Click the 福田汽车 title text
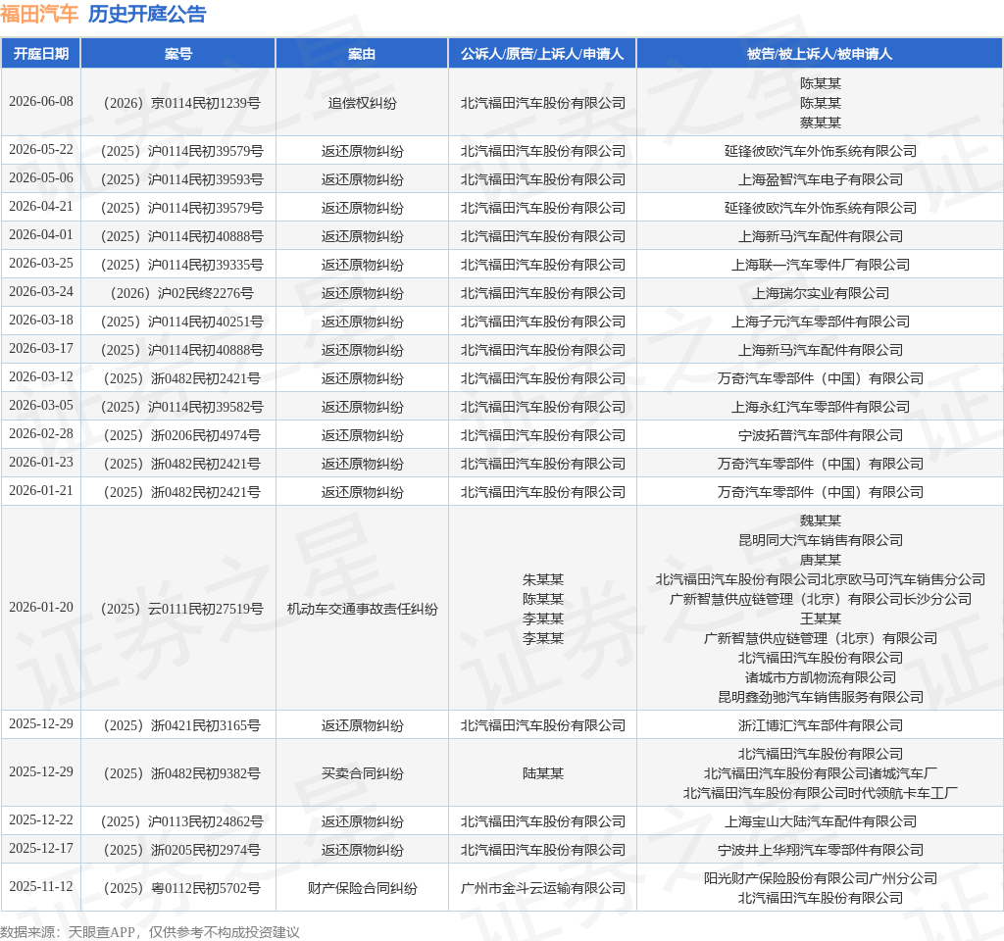Image resolution: width=1004 pixels, height=941 pixels. pyautogui.click(x=39, y=14)
